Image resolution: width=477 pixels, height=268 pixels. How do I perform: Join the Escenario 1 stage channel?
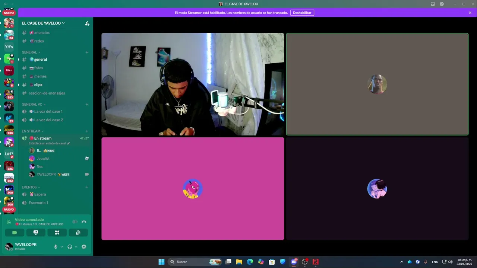click(55, 203)
